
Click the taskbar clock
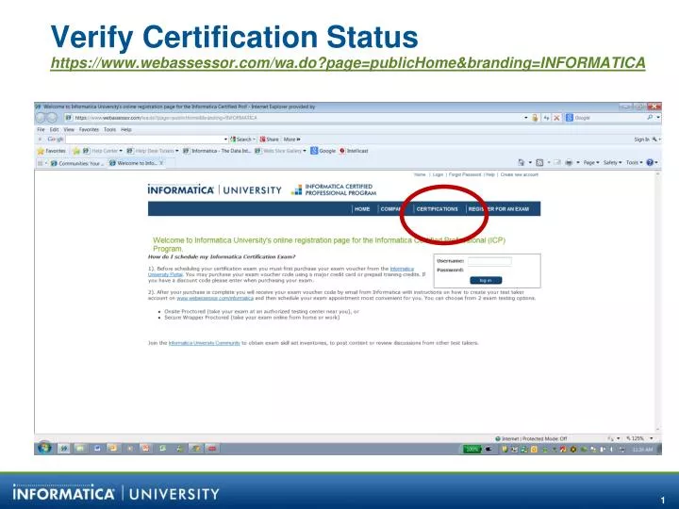coord(642,450)
